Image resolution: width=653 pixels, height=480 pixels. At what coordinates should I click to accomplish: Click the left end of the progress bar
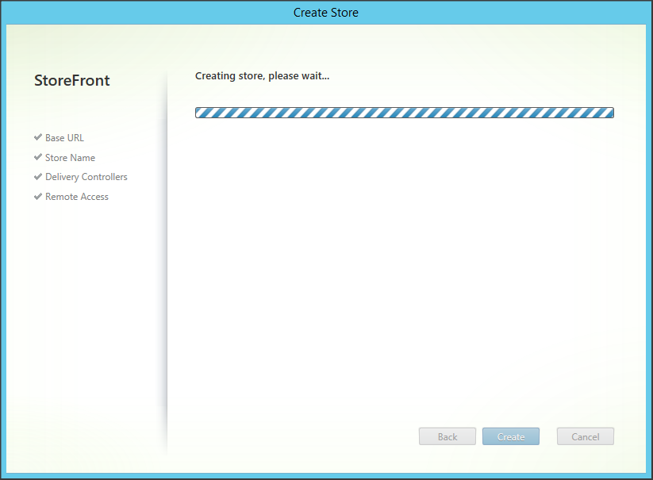coord(200,113)
